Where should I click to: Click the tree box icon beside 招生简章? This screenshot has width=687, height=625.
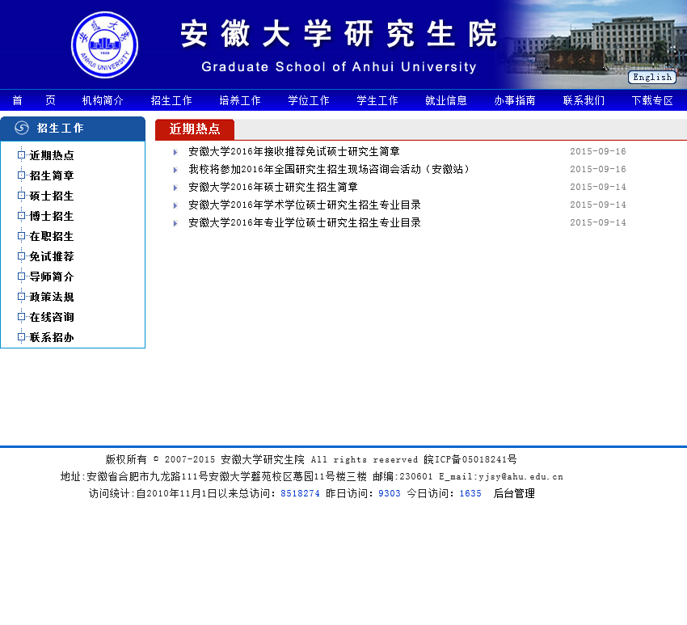tap(21, 175)
